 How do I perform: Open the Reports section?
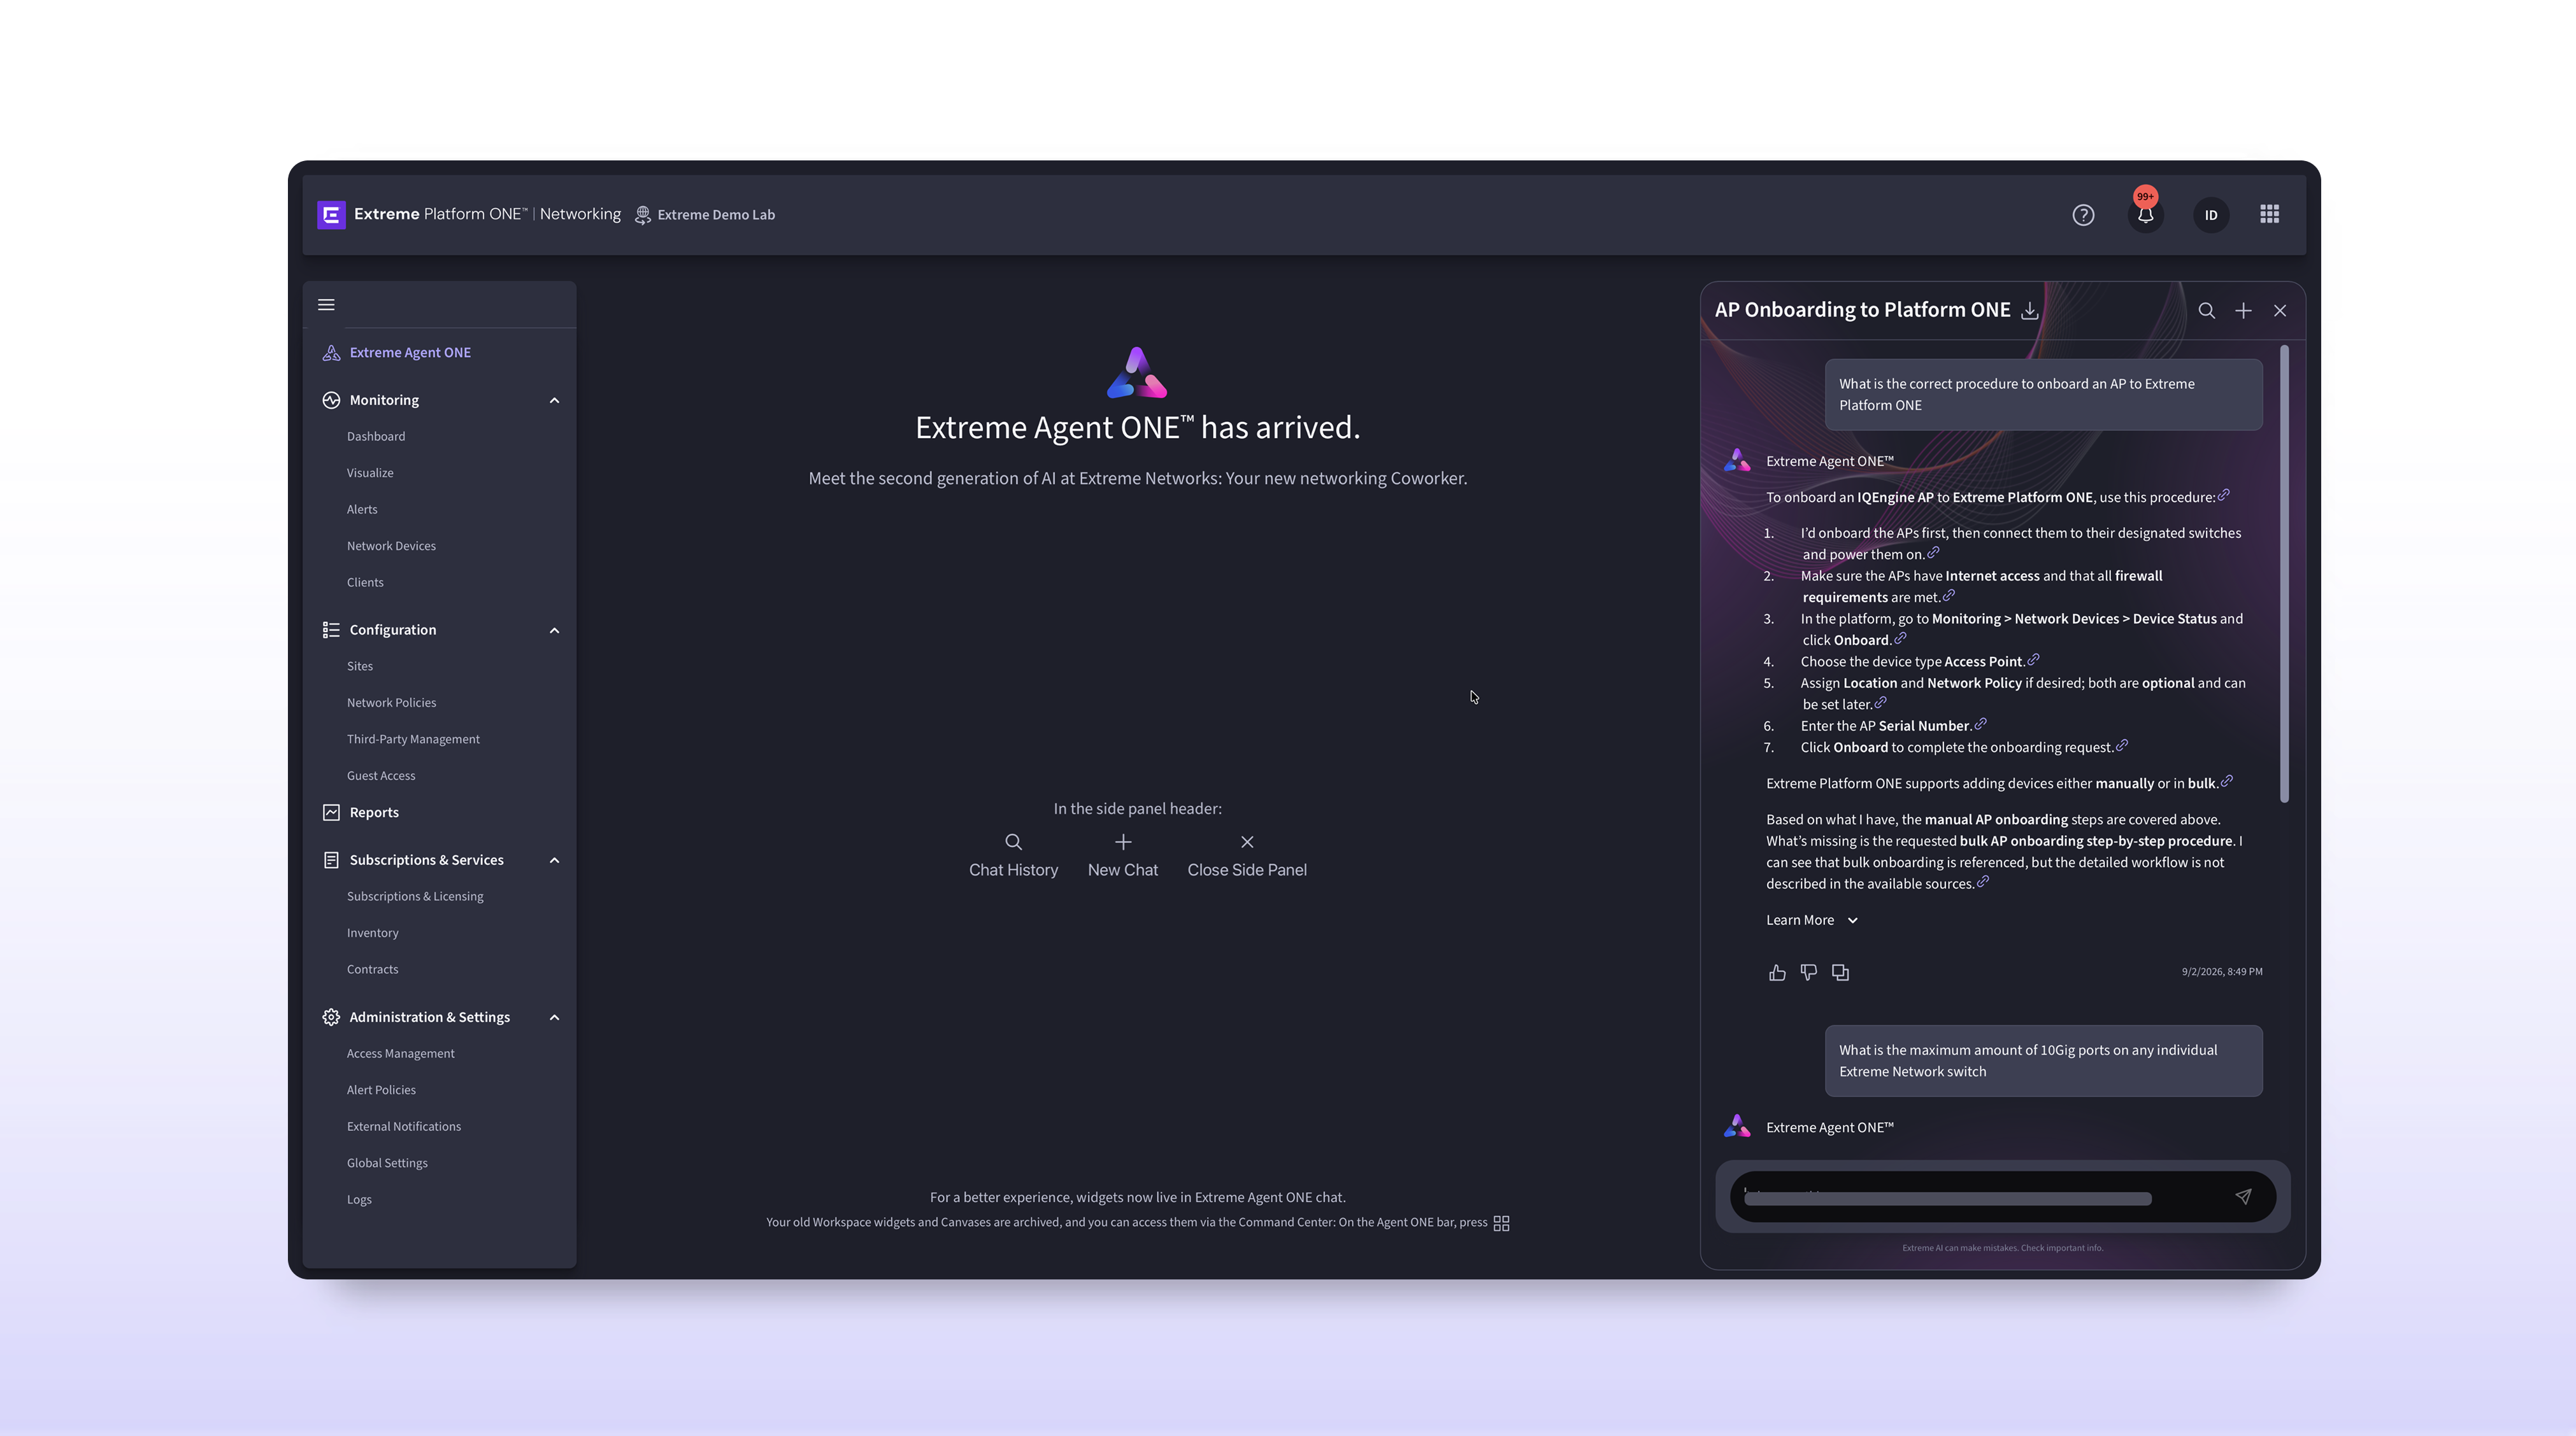(374, 812)
